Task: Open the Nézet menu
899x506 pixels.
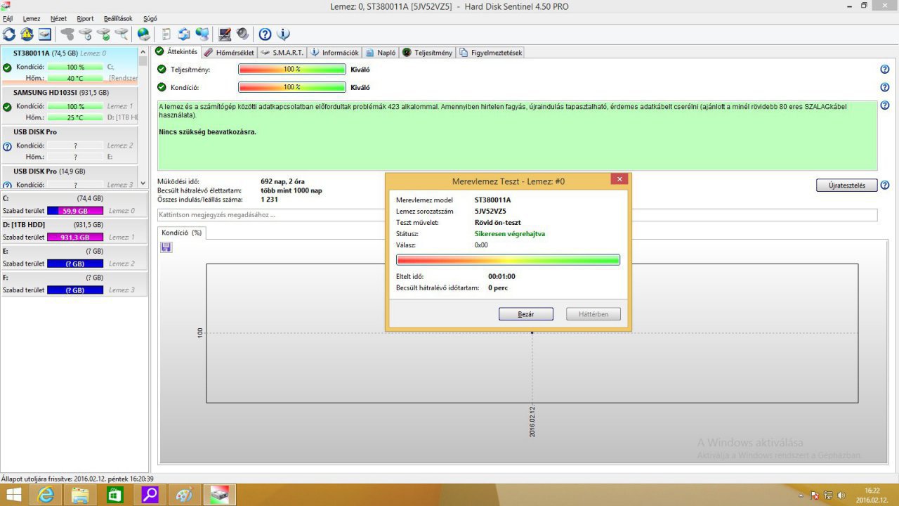Action: (58, 18)
